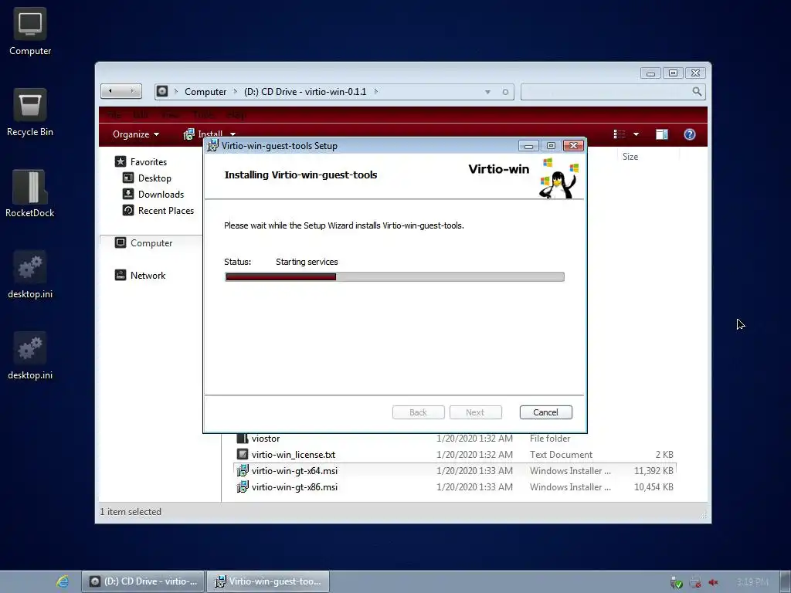Screen dimensions: 791x593
Task: Expand the arrow before Computer in address bar
Action: pyautogui.click(x=176, y=91)
